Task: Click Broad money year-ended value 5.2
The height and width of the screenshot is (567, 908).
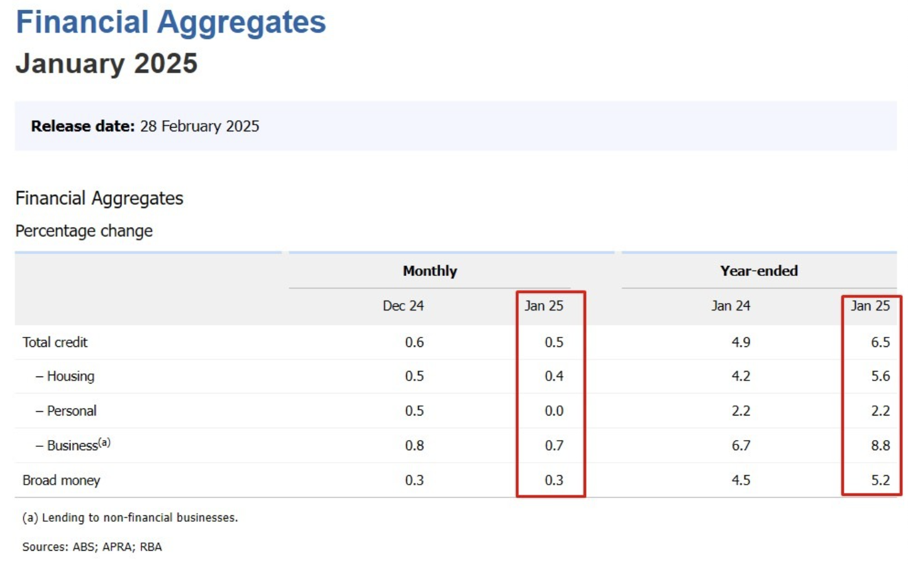Action: point(880,480)
